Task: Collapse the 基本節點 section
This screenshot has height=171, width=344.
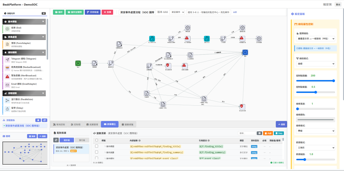Action: click(x=24, y=22)
